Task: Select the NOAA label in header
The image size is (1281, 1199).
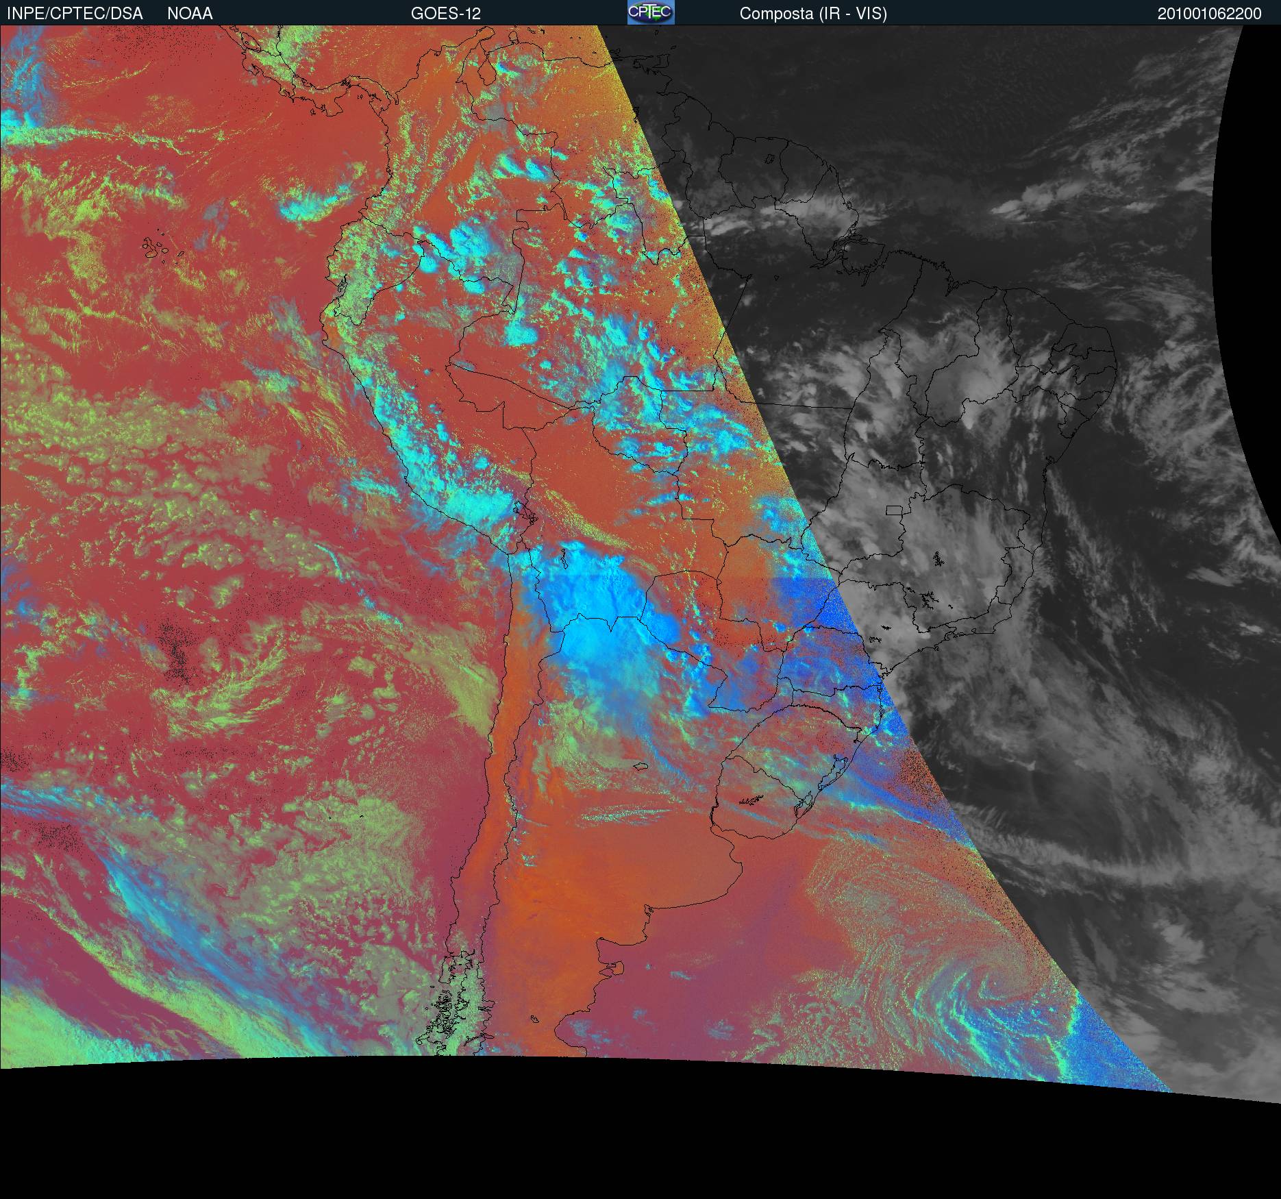Action: [190, 14]
